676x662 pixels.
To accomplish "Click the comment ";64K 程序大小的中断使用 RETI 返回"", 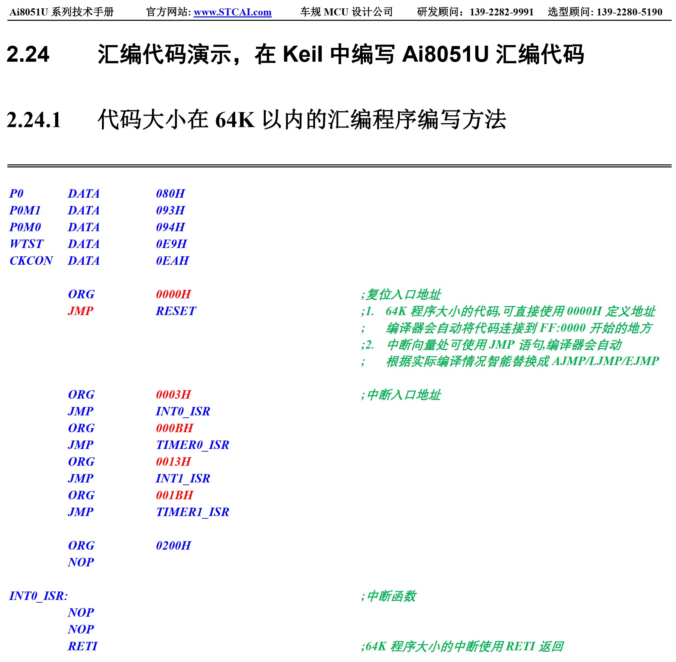I will [462, 646].
